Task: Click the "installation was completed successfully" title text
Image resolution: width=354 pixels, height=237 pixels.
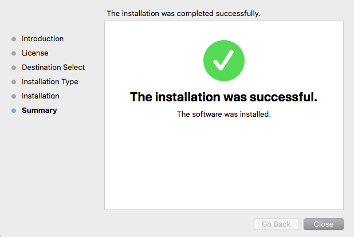Action: coord(183,13)
